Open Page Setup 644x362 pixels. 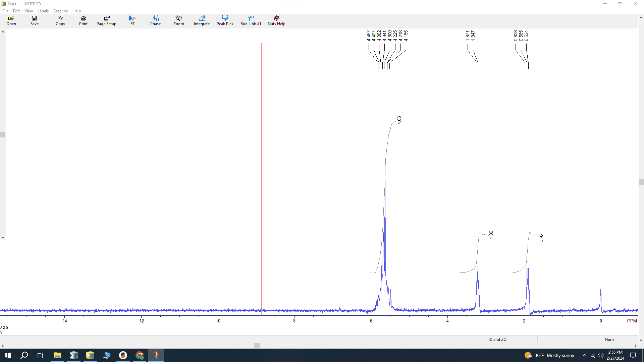click(106, 20)
